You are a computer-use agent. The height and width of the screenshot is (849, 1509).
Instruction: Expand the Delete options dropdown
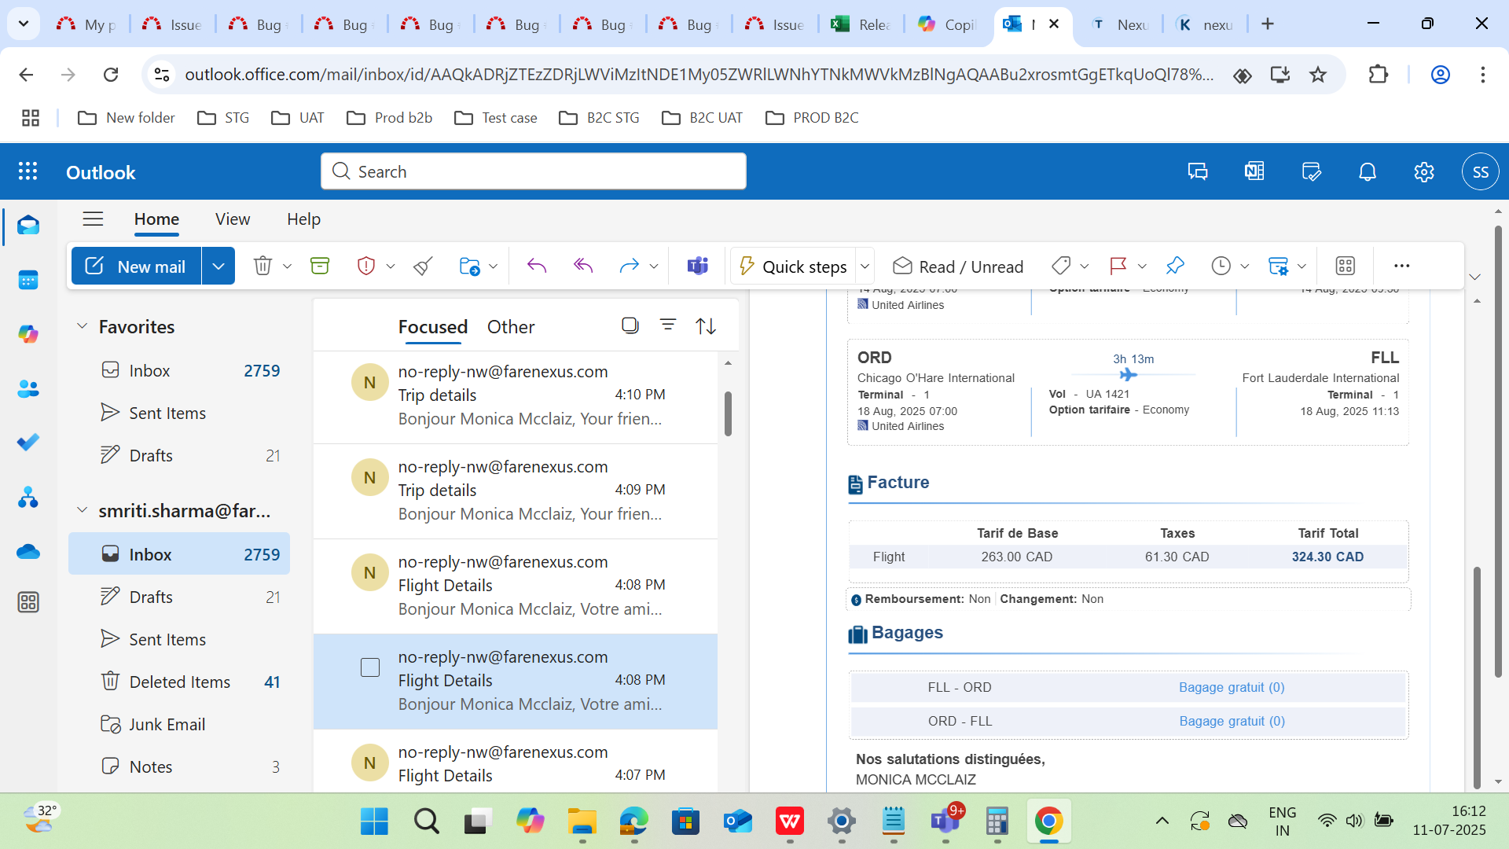pyautogui.click(x=288, y=266)
